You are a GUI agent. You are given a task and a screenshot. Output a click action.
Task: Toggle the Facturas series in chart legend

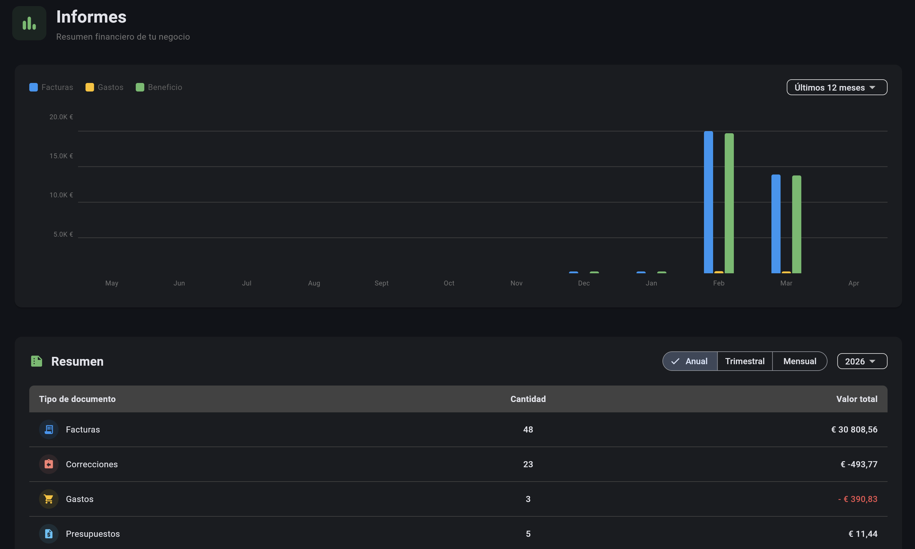[57, 87]
